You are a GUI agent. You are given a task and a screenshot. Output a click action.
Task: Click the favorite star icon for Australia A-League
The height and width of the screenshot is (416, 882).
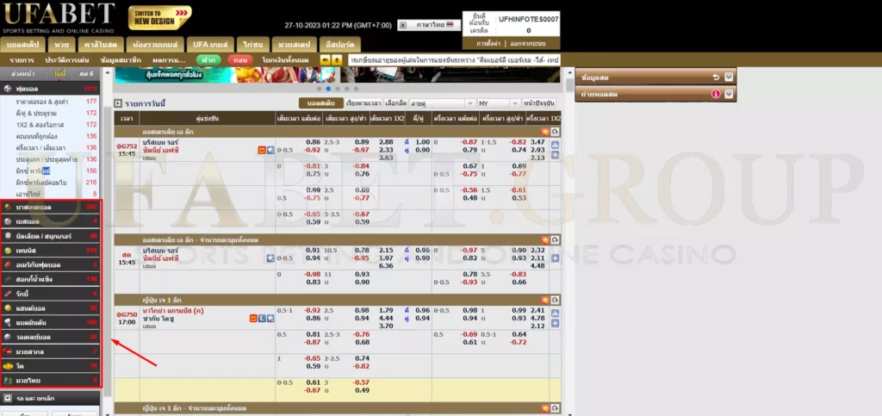tap(544, 130)
